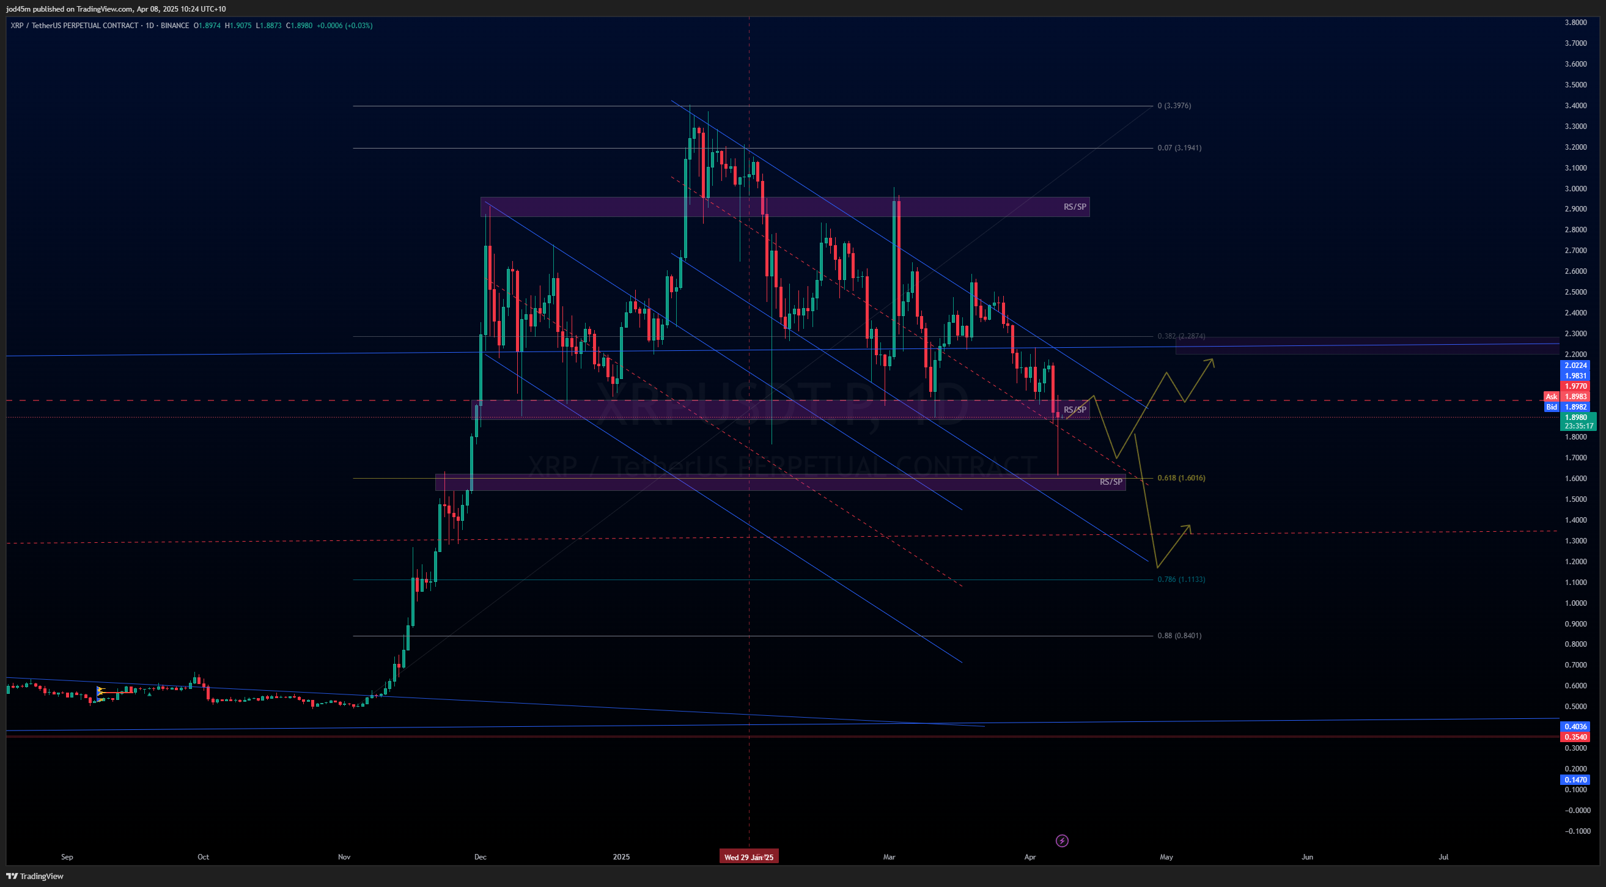The image size is (1606, 887).
Task: Click the open value O1.8974
Action: click(207, 26)
